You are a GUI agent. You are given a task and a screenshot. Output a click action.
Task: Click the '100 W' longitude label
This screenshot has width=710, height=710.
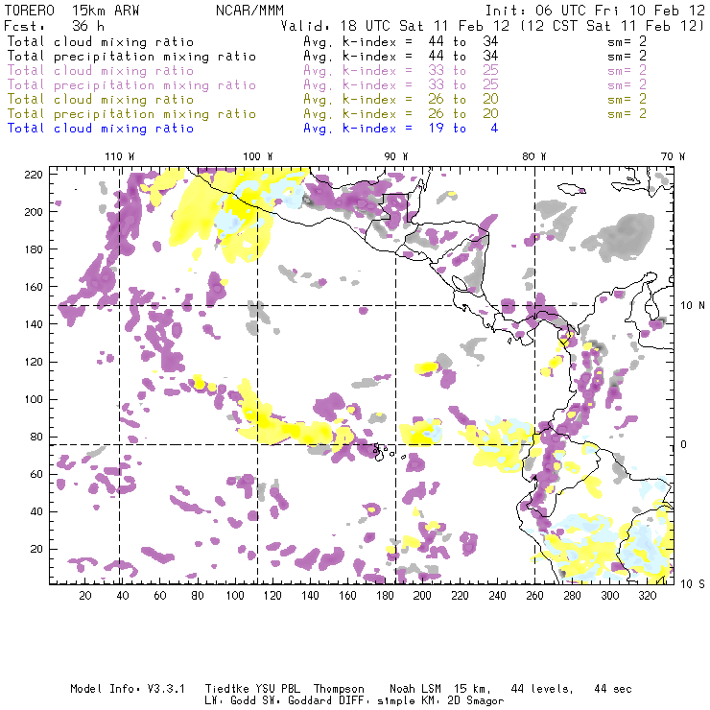tap(258, 156)
